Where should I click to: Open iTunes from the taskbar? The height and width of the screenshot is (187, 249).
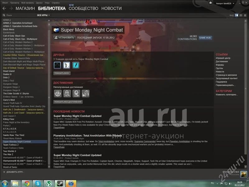(x=71, y=184)
